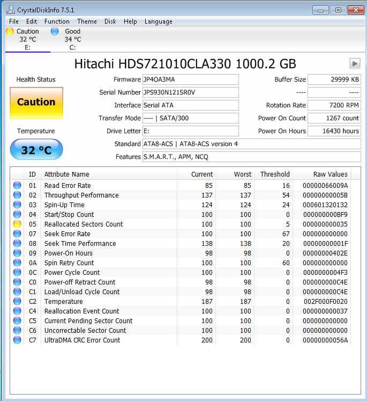The image size is (367, 401).
Task: Open the File menu
Action: tap(14, 21)
